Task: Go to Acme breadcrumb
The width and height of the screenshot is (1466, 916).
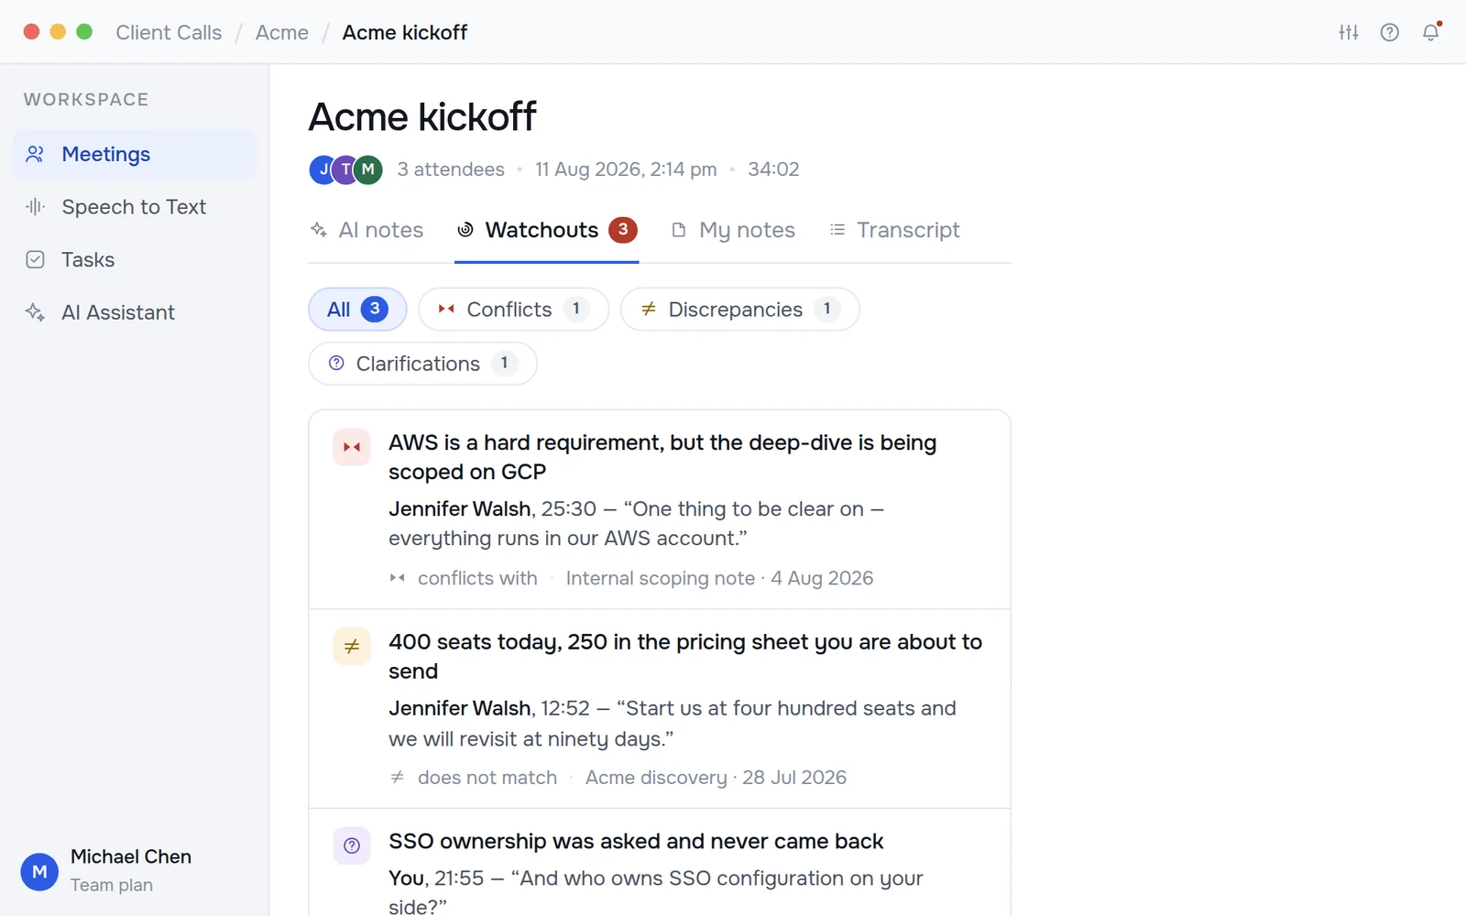Action: tap(282, 33)
